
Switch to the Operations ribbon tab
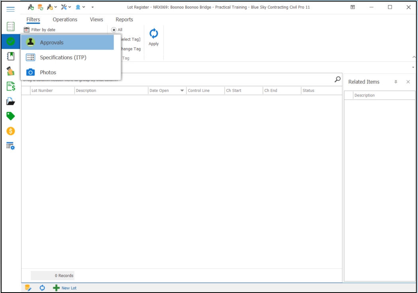(65, 19)
